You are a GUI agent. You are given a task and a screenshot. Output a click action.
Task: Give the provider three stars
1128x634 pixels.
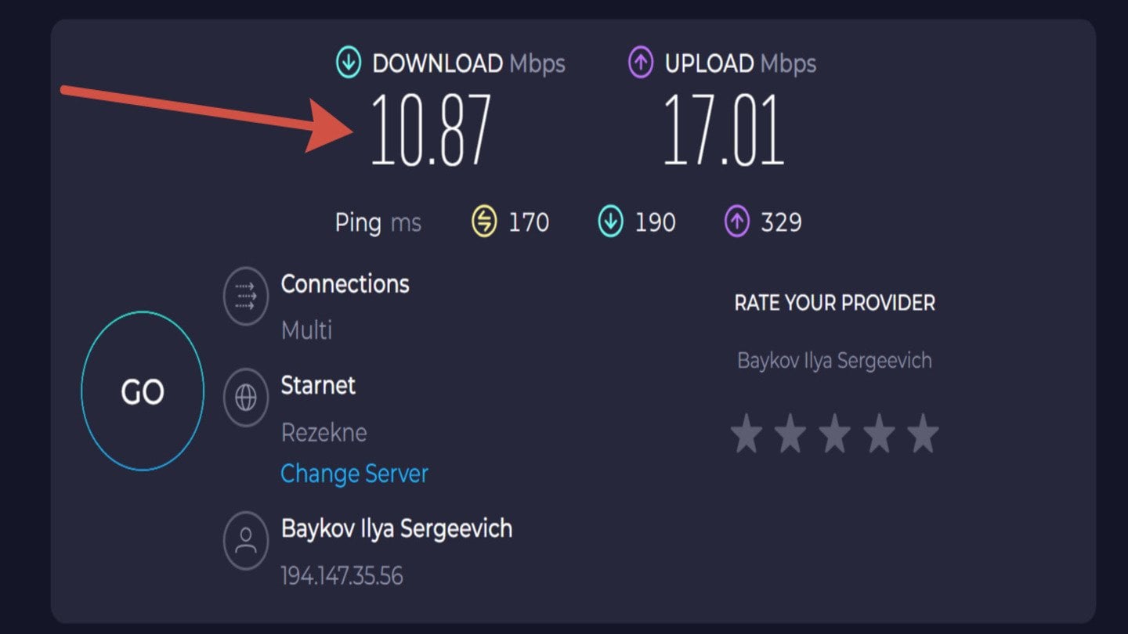pyautogui.click(x=834, y=434)
